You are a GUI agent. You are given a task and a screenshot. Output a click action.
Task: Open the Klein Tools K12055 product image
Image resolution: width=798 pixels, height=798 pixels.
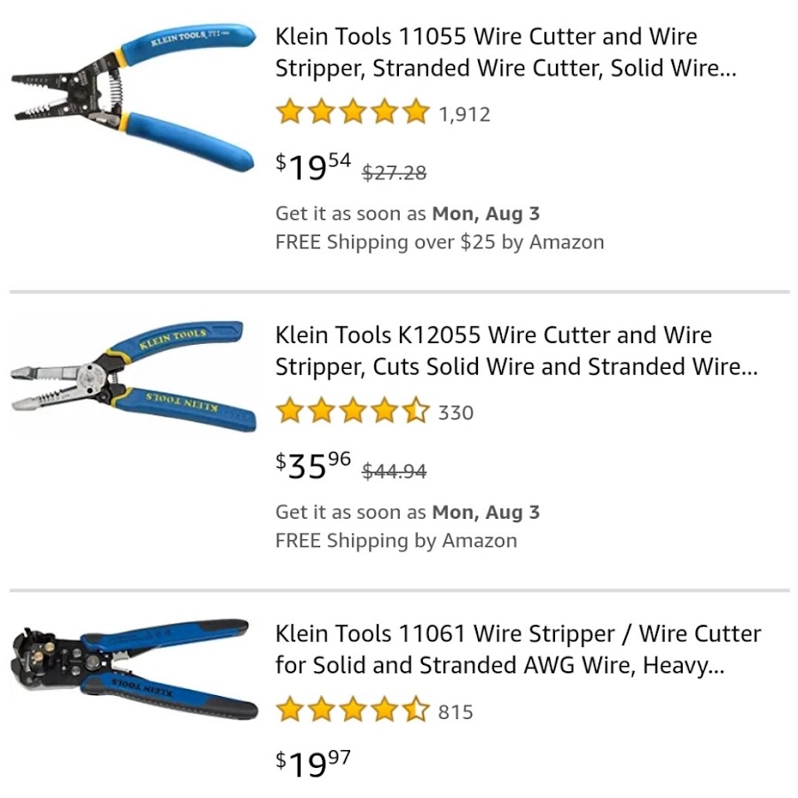pyautogui.click(x=133, y=377)
